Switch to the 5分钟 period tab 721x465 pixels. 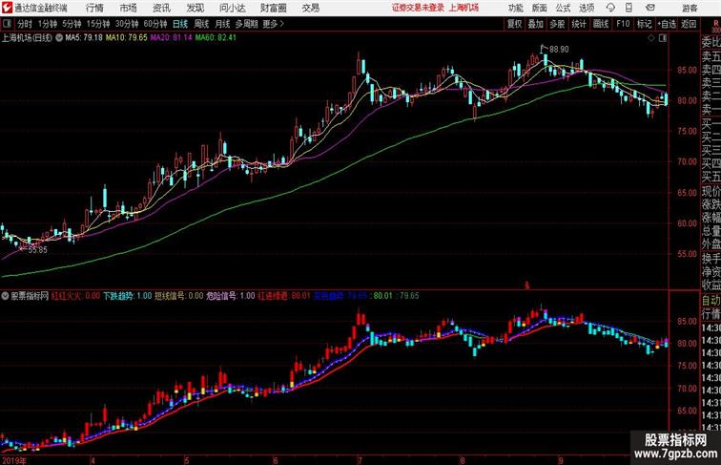72,24
